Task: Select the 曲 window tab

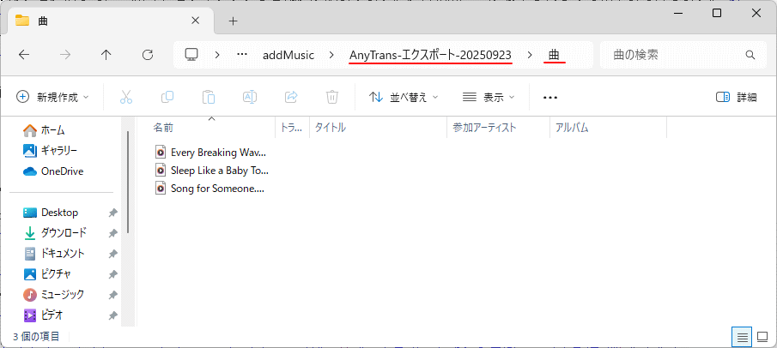Action: [111, 21]
